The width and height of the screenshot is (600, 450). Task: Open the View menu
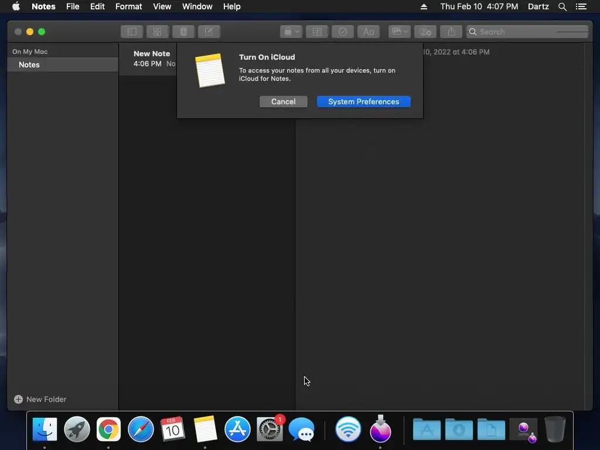(162, 6)
